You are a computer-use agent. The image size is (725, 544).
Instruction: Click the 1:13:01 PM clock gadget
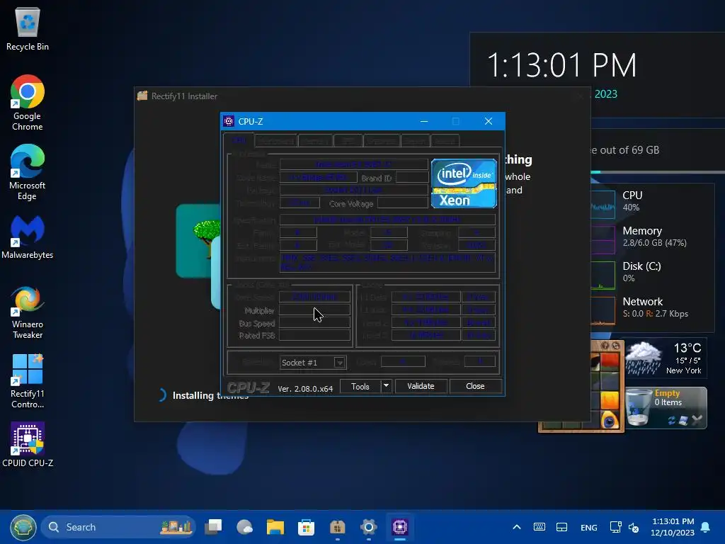click(561, 64)
